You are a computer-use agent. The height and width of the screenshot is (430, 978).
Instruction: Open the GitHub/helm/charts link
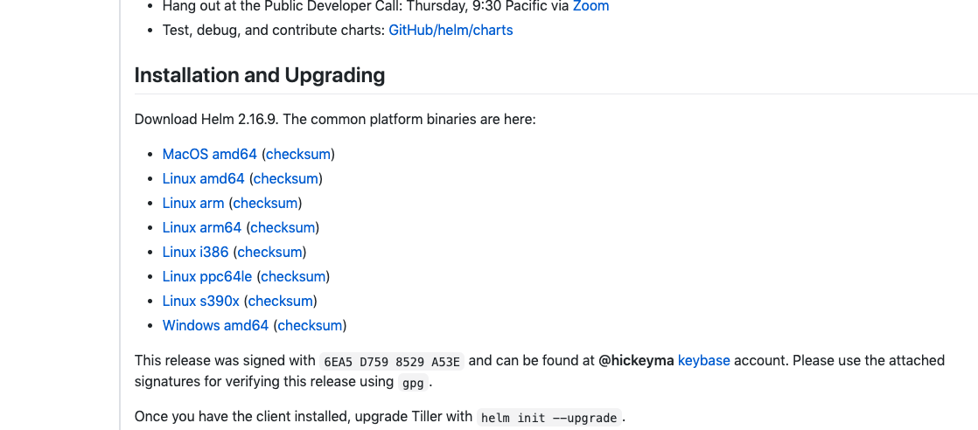click(451, 30)
